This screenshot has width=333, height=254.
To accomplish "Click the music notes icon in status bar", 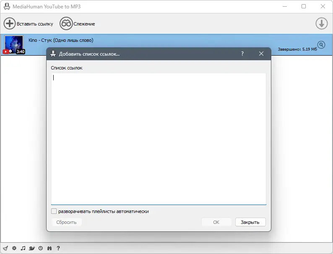I will click(x=23, y=248).
